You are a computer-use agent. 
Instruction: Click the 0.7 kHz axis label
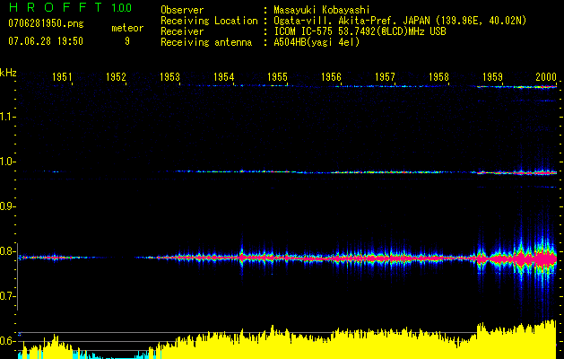(x=7, y=296)
